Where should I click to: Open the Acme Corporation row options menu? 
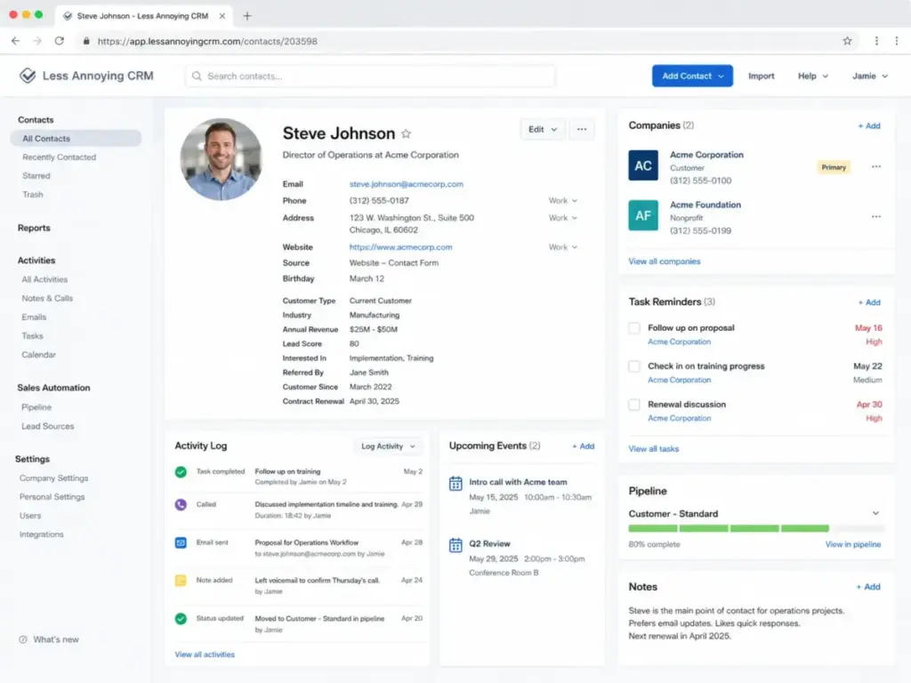point(876,166)
